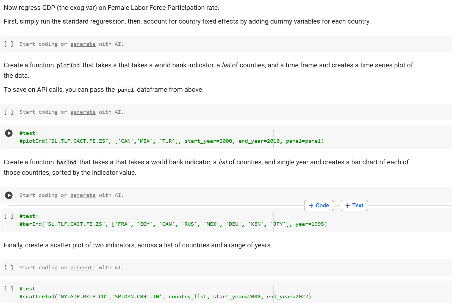Select the "Now regress GDP" text line

(112, 8)
